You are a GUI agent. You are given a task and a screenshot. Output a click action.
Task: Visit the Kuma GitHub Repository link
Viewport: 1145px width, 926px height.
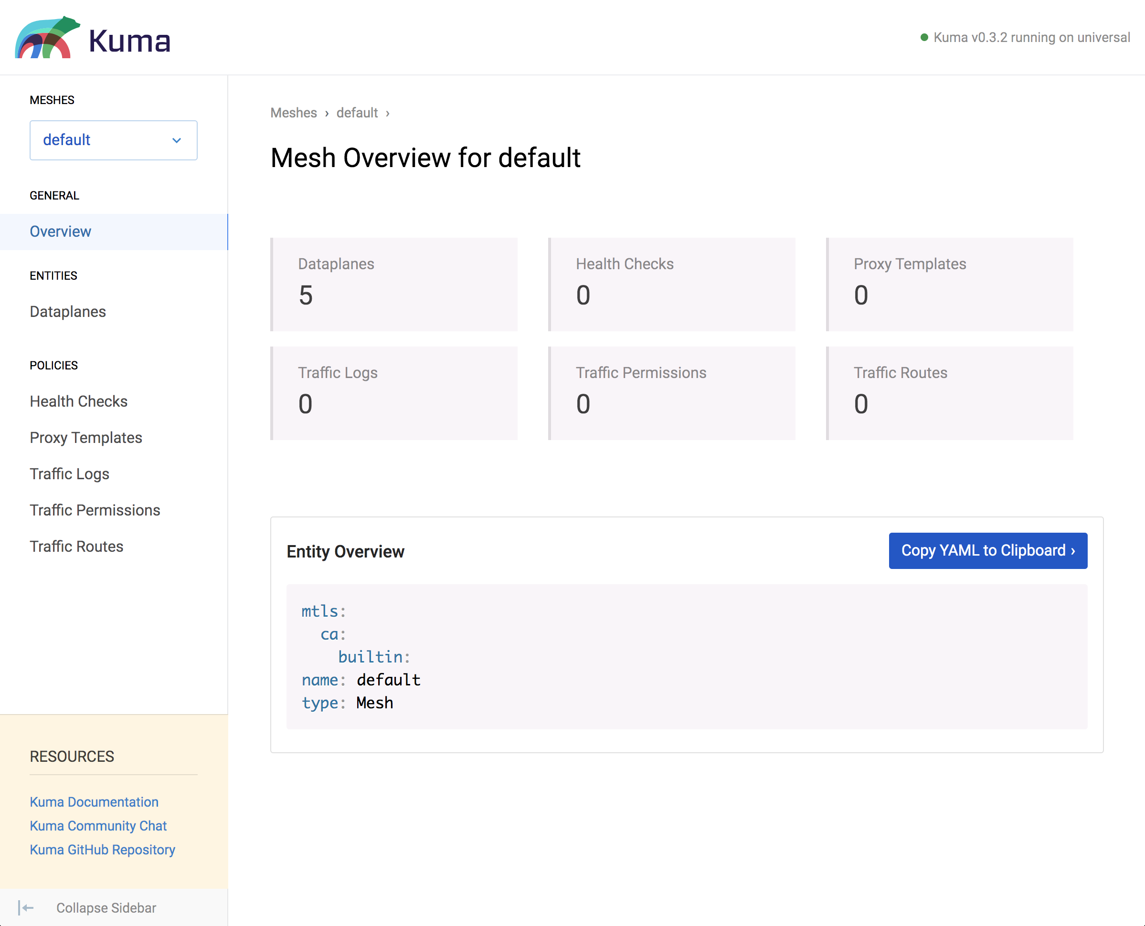tap(103, 850)
